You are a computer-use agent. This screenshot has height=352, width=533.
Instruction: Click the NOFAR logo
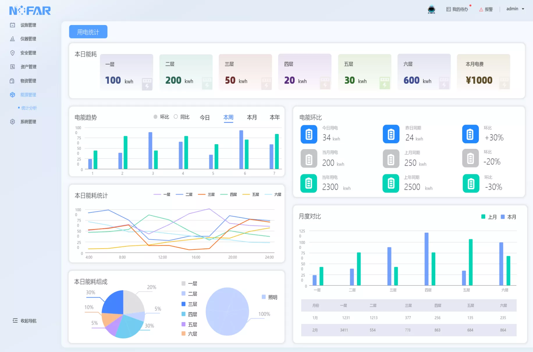(30, 10)
